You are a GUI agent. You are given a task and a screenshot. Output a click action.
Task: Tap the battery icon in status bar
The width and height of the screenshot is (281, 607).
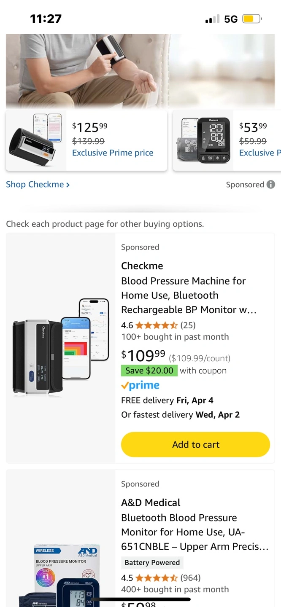(x=252, y=19)
